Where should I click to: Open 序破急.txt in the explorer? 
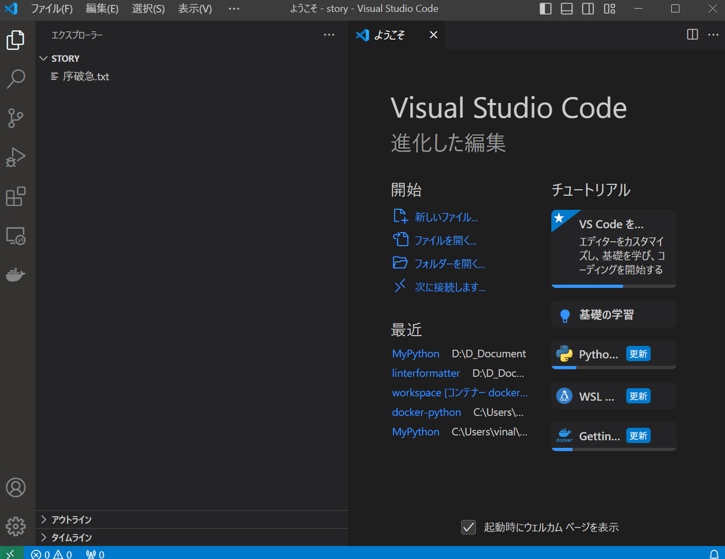point(192,77)
